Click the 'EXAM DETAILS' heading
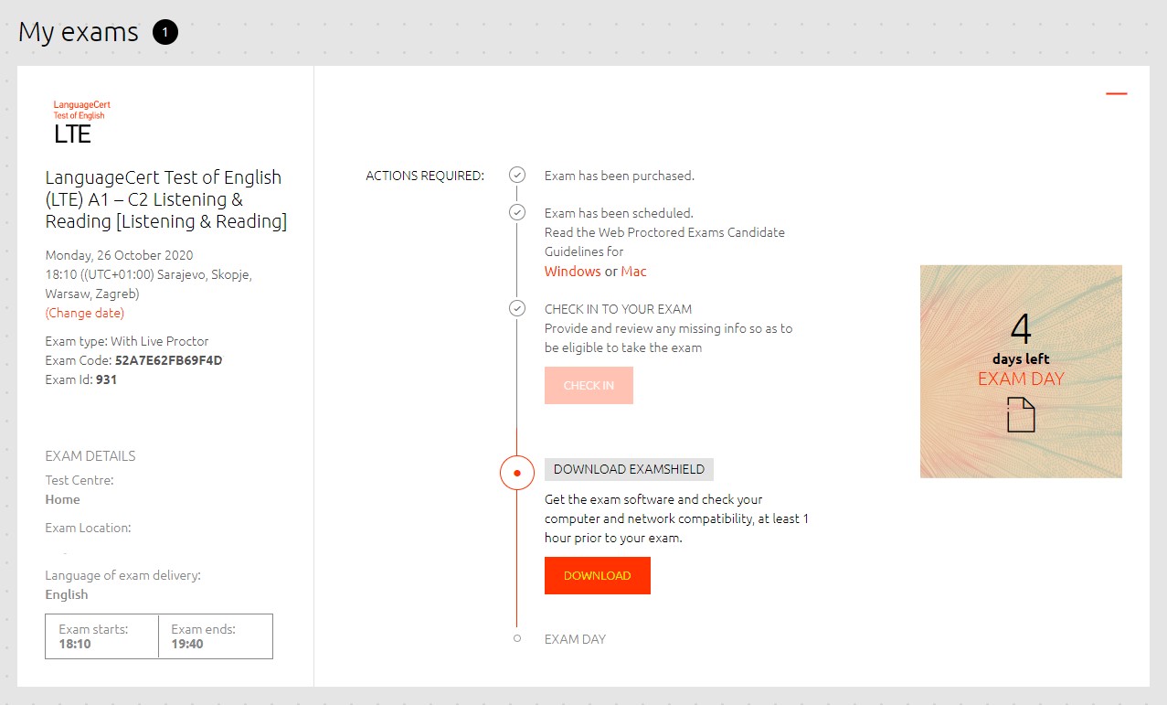1167x705 pixels. (90, 455)
